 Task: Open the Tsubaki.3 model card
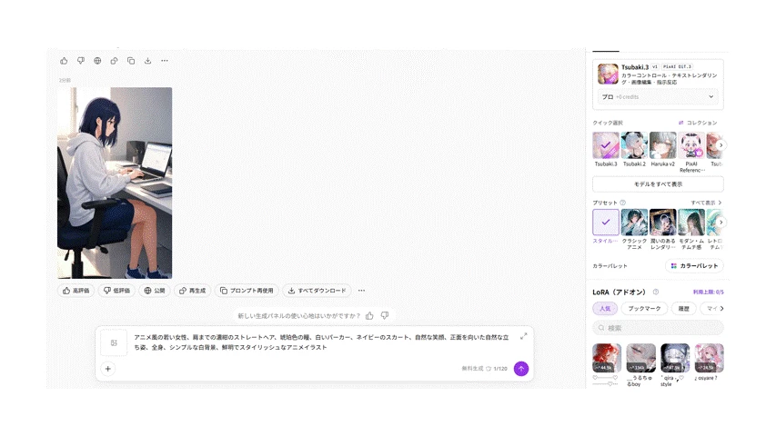658,74
